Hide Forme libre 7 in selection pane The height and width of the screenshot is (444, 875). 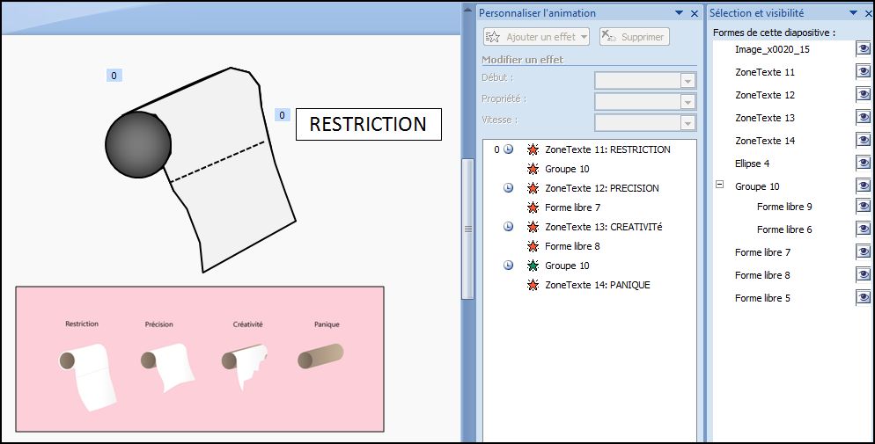tap(863, 252)
